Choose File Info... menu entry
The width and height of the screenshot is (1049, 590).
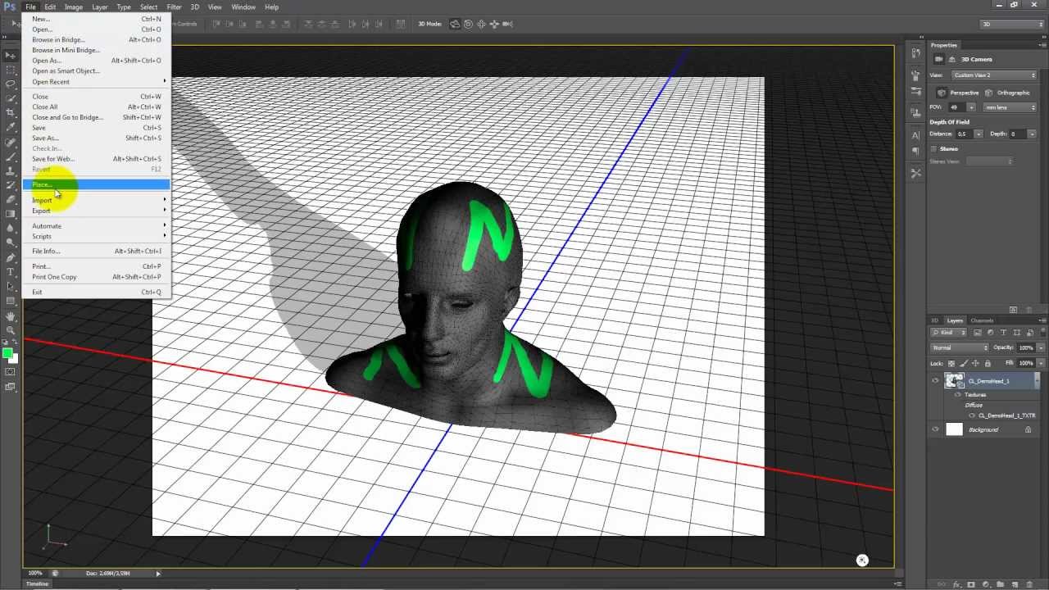(96, 251)
